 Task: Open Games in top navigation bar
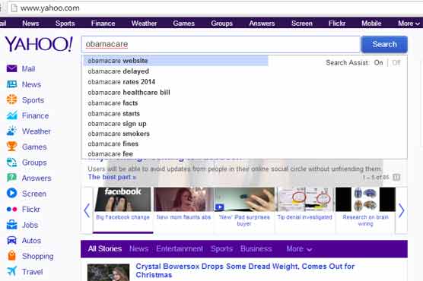point(183,24)
